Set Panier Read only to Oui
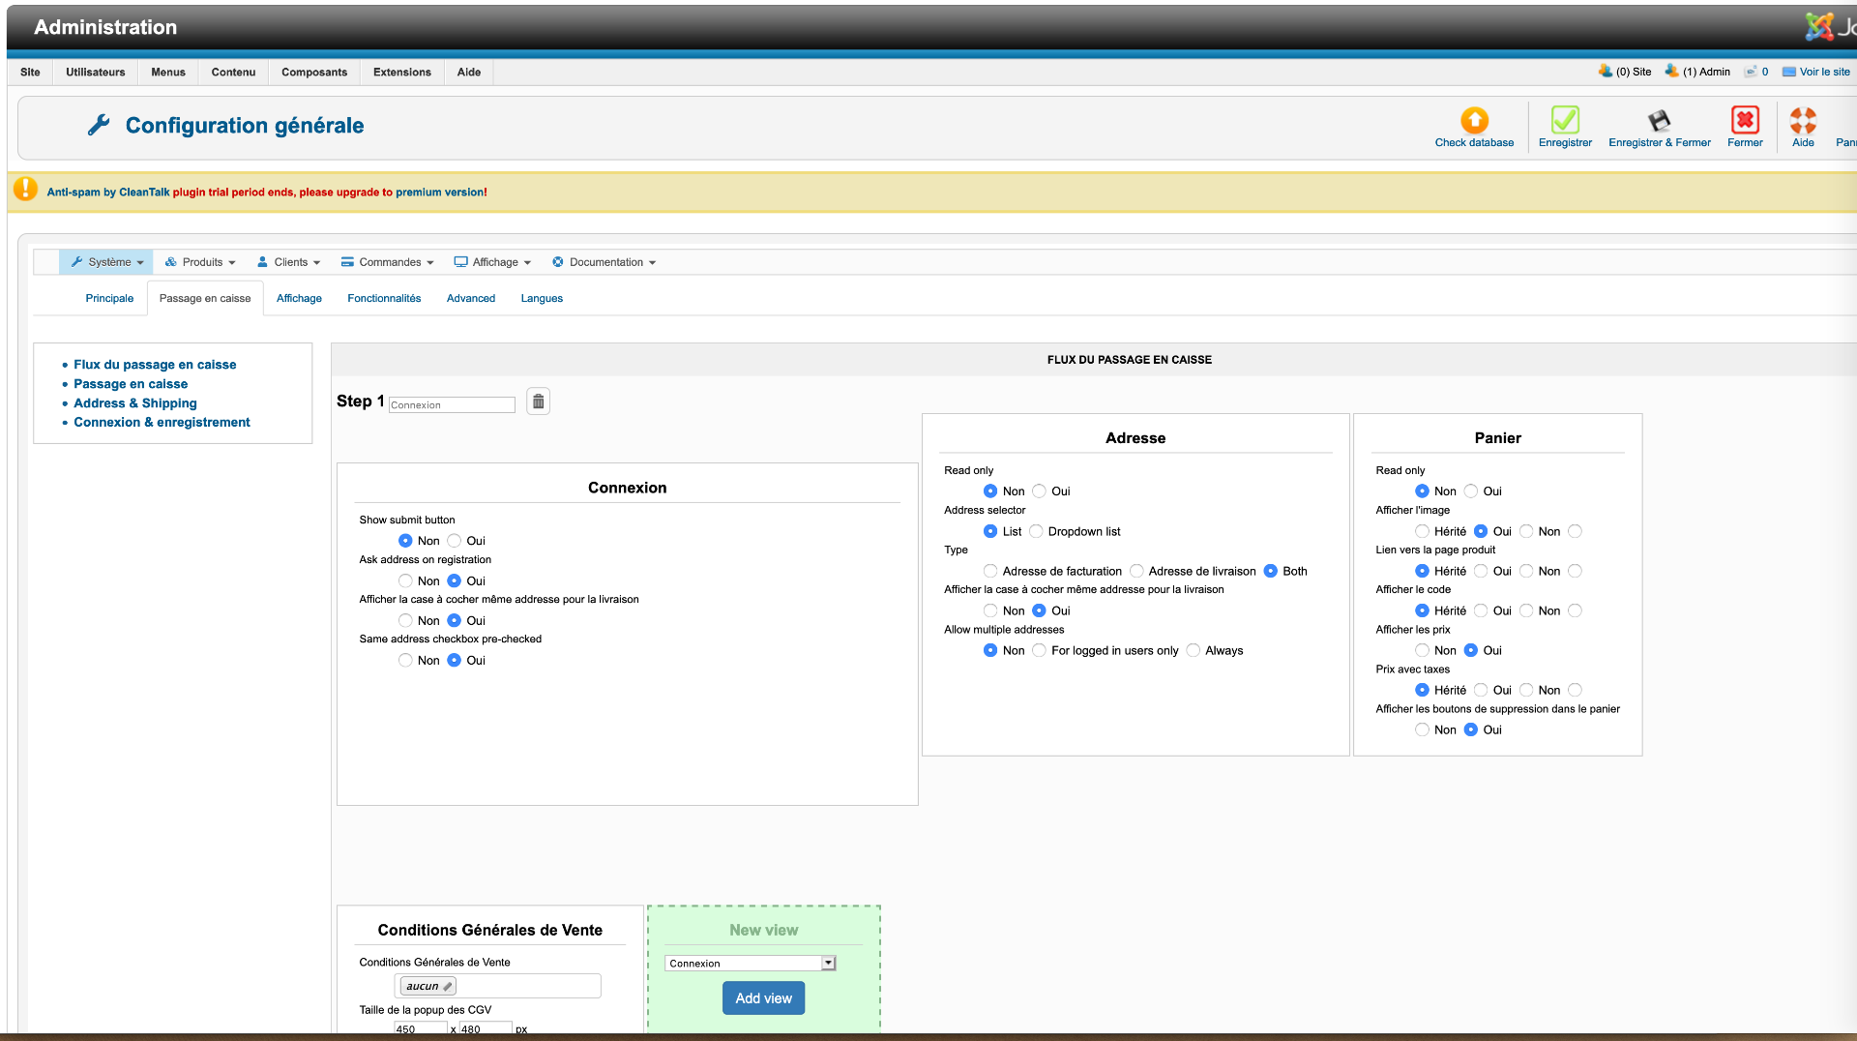 pos(1470,491)
